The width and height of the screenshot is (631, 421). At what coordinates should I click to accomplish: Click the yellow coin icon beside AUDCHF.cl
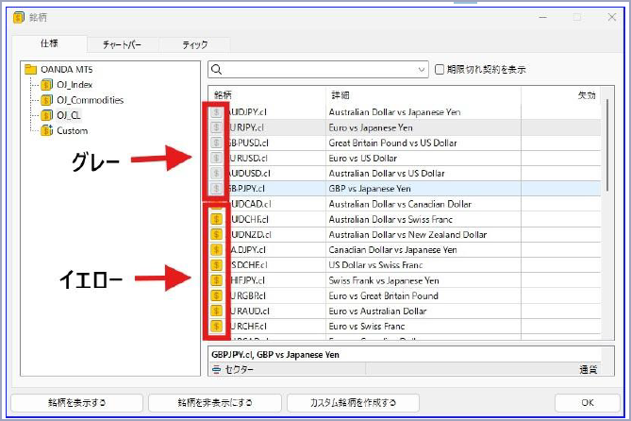[x=216, y=219]
